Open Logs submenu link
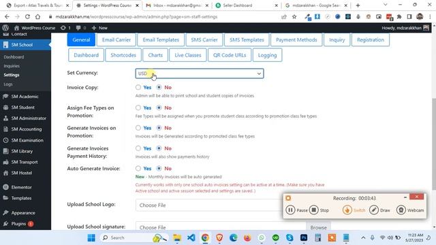 pos(8,84)
